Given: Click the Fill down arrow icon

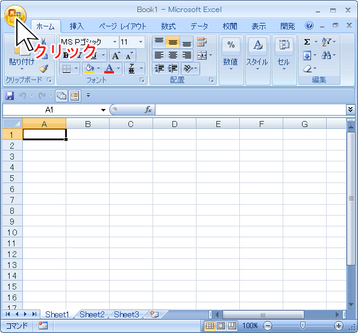Looking at the screenshot, I should pos(307,55).
